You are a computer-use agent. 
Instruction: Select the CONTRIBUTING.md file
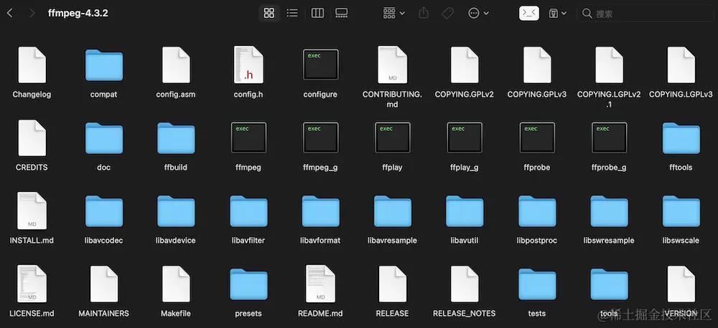pyautogui.click(x=393, y=65)
